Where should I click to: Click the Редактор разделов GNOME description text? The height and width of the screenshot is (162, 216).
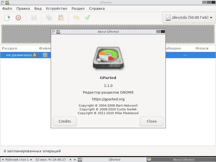108,92
